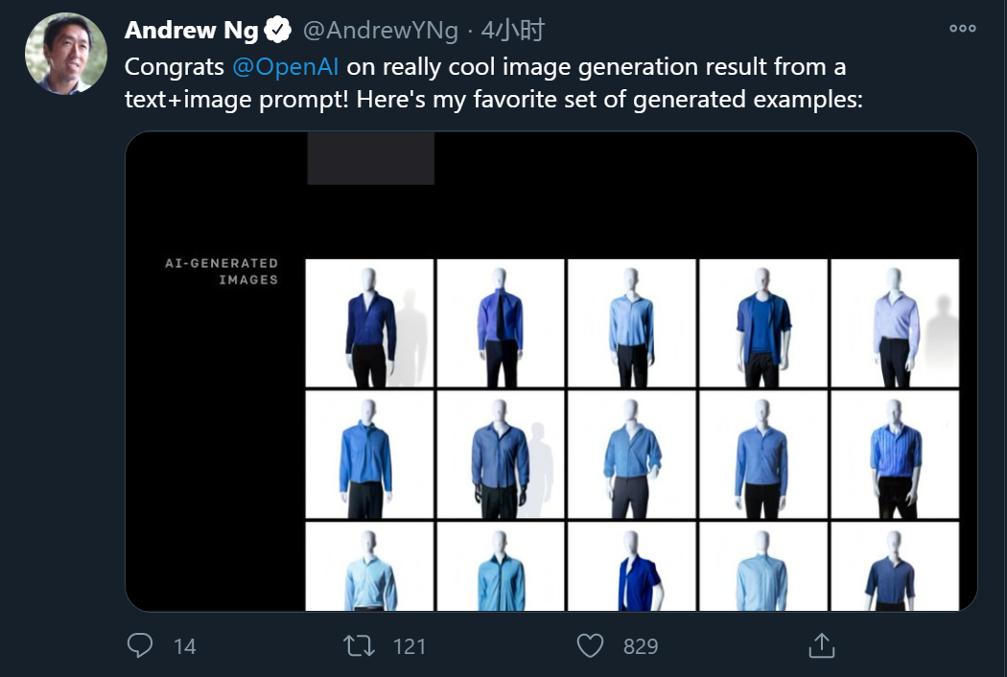
Task: Click the verified badge next to name
Action: [278, 32]
